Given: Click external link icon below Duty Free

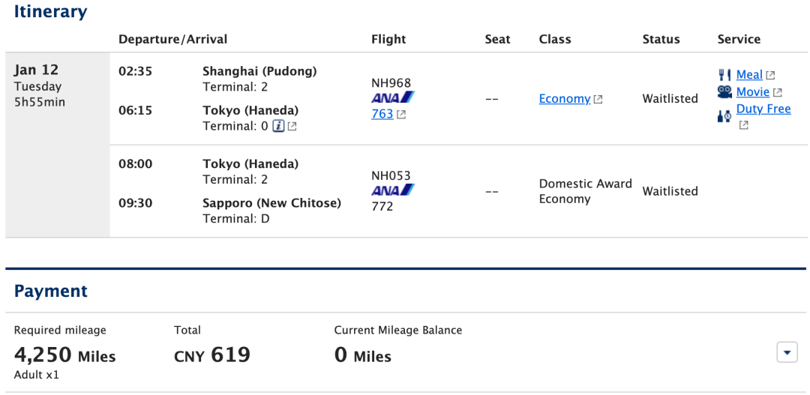Looking at the screenshot, I should point(743,124).
